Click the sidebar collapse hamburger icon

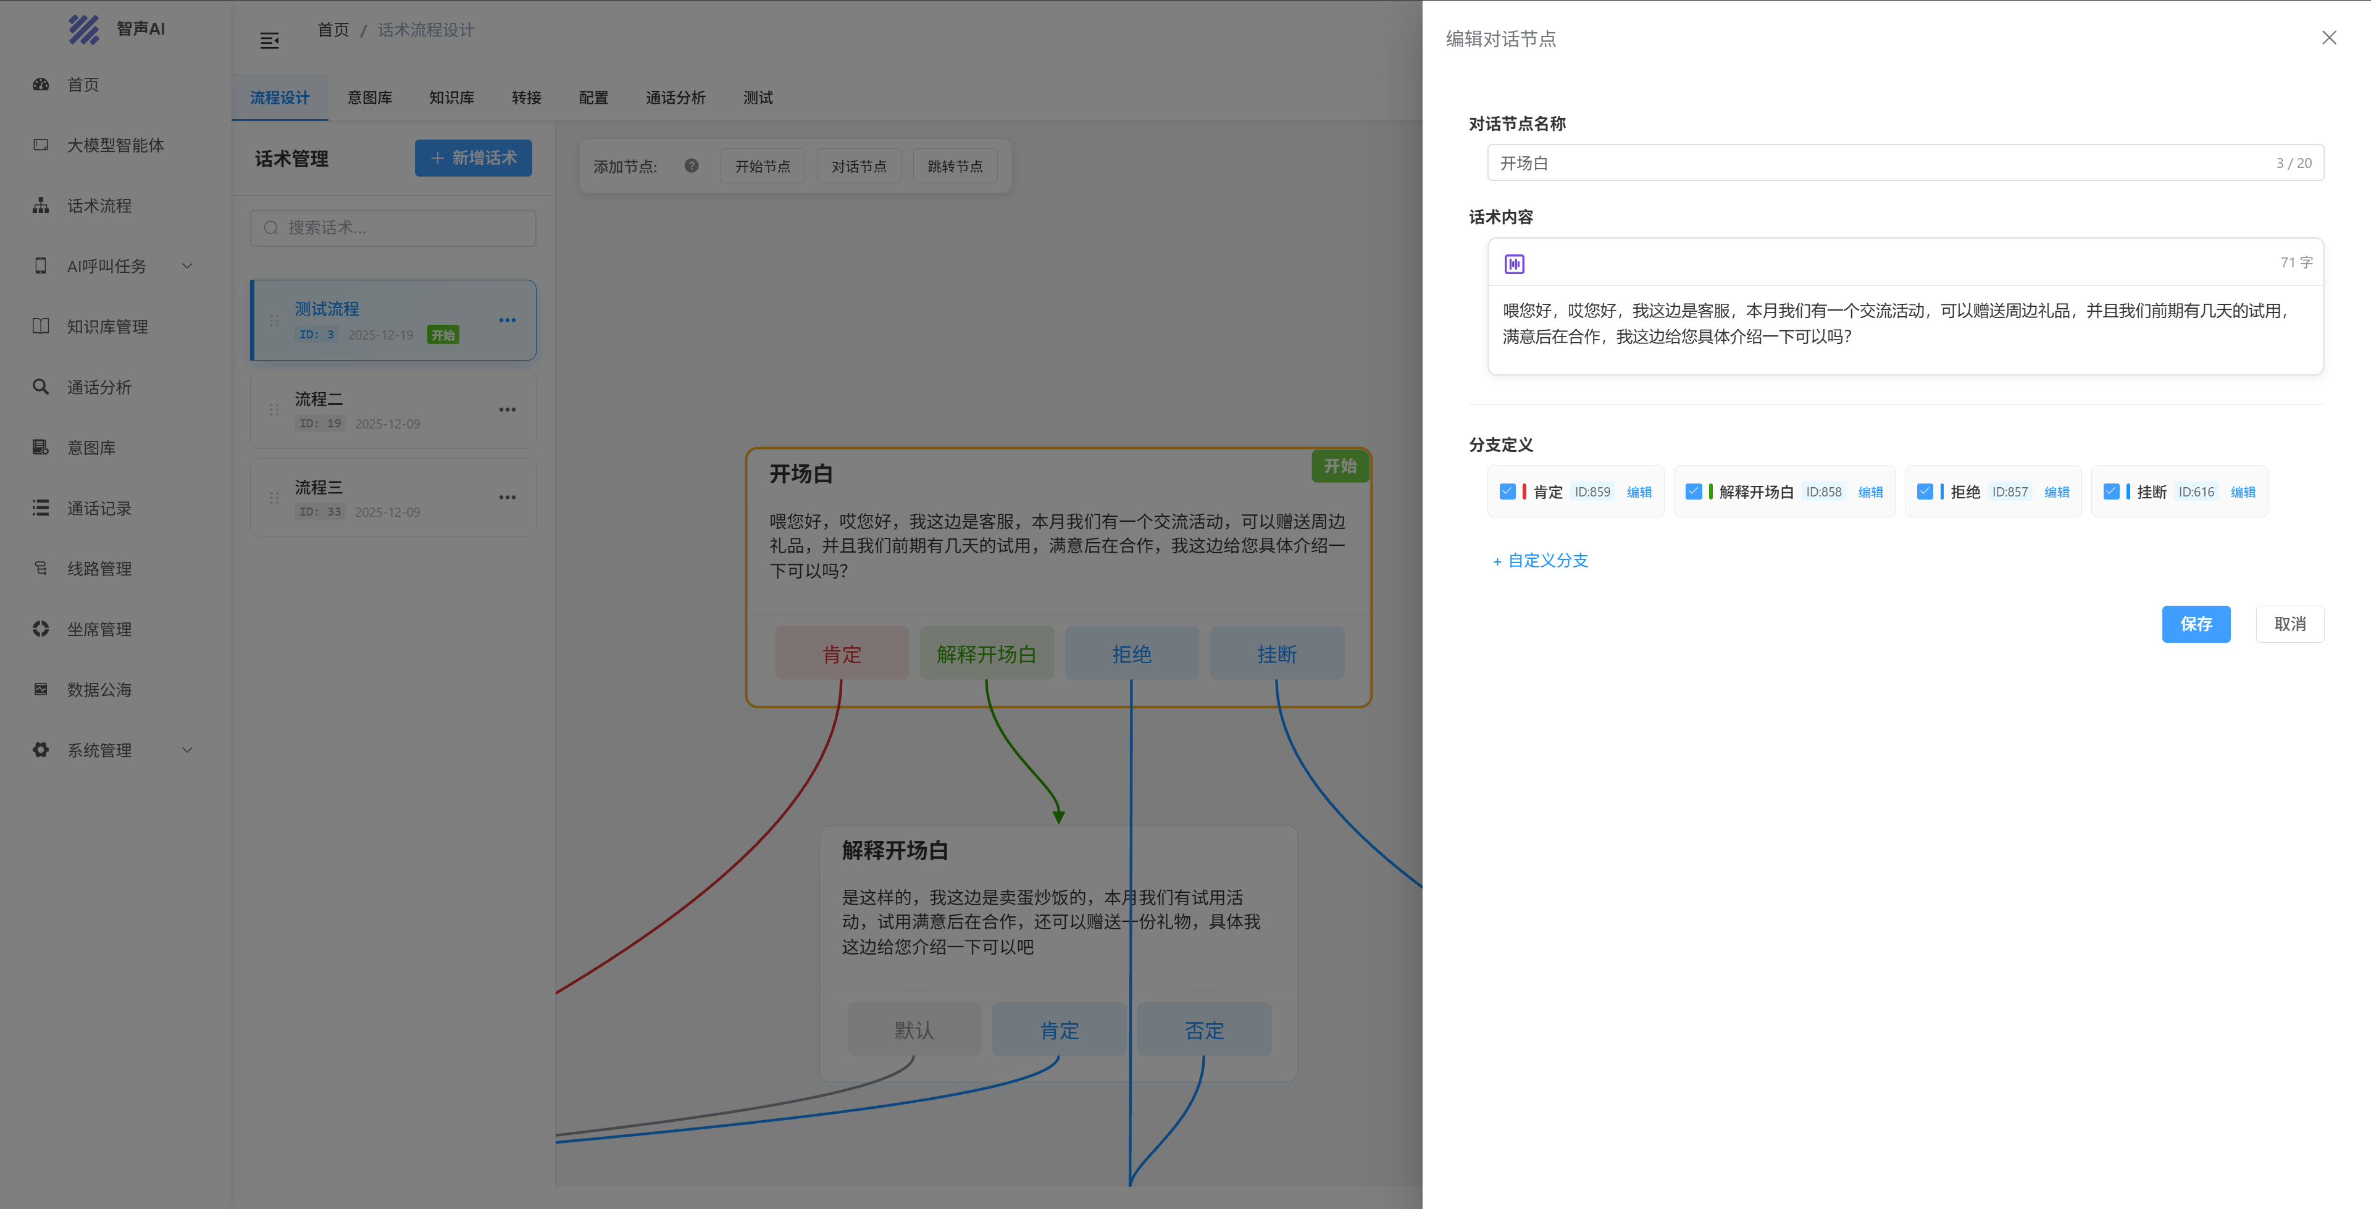(x=269, y=41)
